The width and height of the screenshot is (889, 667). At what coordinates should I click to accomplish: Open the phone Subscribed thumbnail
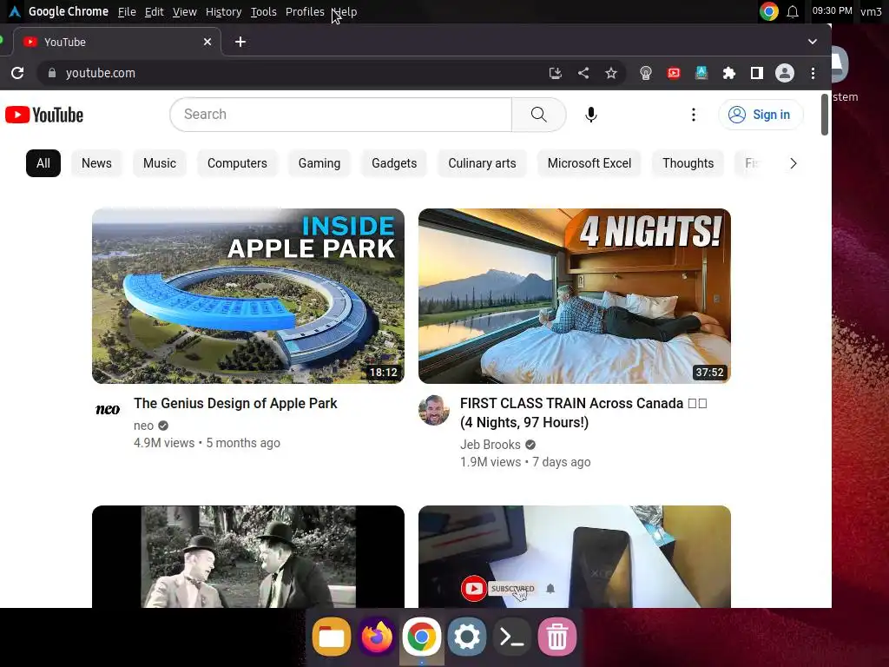(575, 557)
